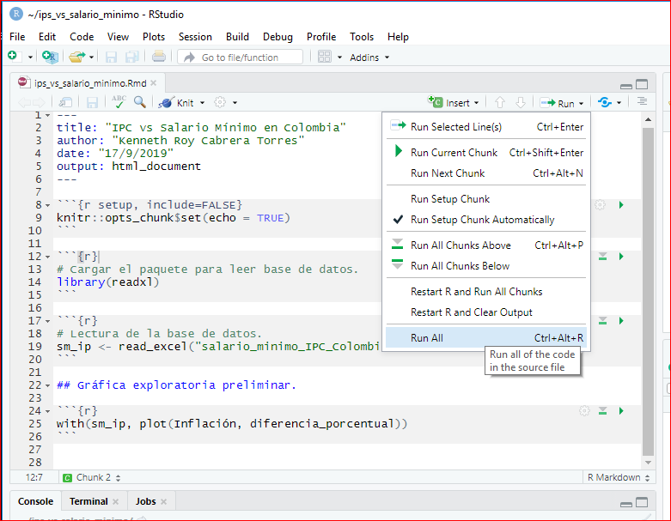Open the workspace panes dropdown arrow

pyautogui.click(x=339, y=58)
